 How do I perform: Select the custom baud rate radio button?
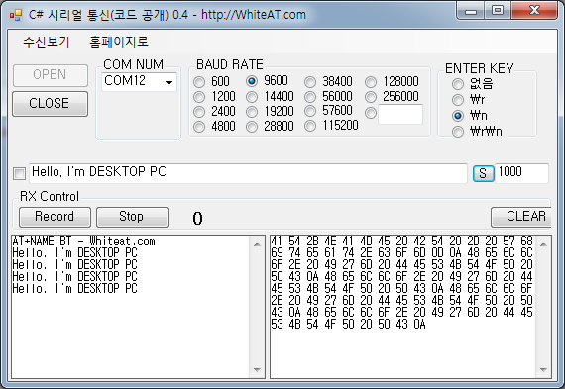[x=371, y=113]
